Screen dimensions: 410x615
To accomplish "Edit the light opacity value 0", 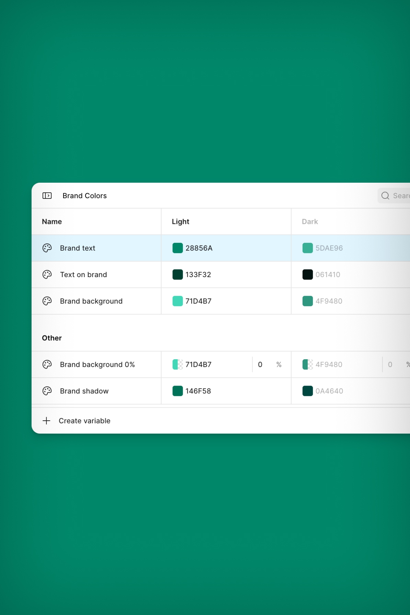I will tap(260, 365).
